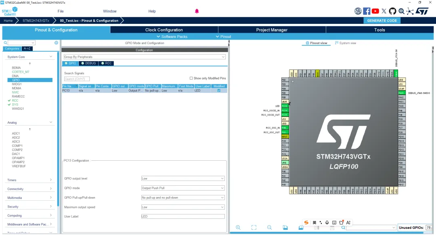The width and height of the screenshot is (436, 235).
Task: Open the 10-year anniversary badge icon
Action: 358,11
